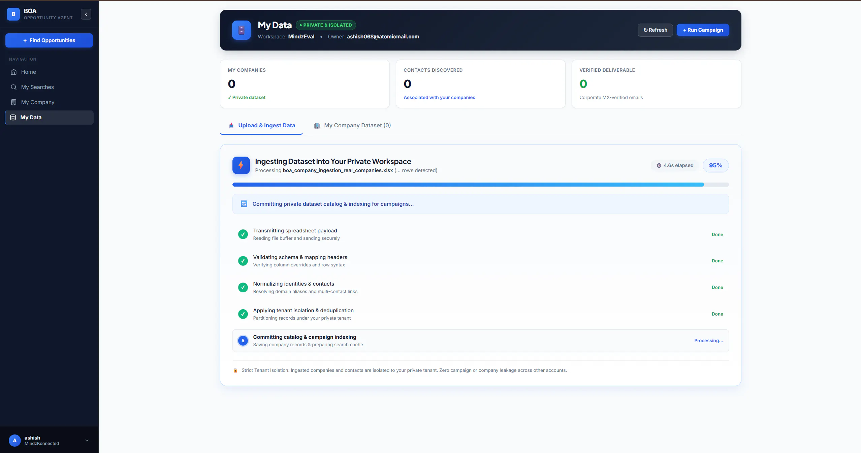The width and height of the screenshot is (861, 453).
Task: Open the My Company Dataset (0) tab
Action: pos(352,126)
